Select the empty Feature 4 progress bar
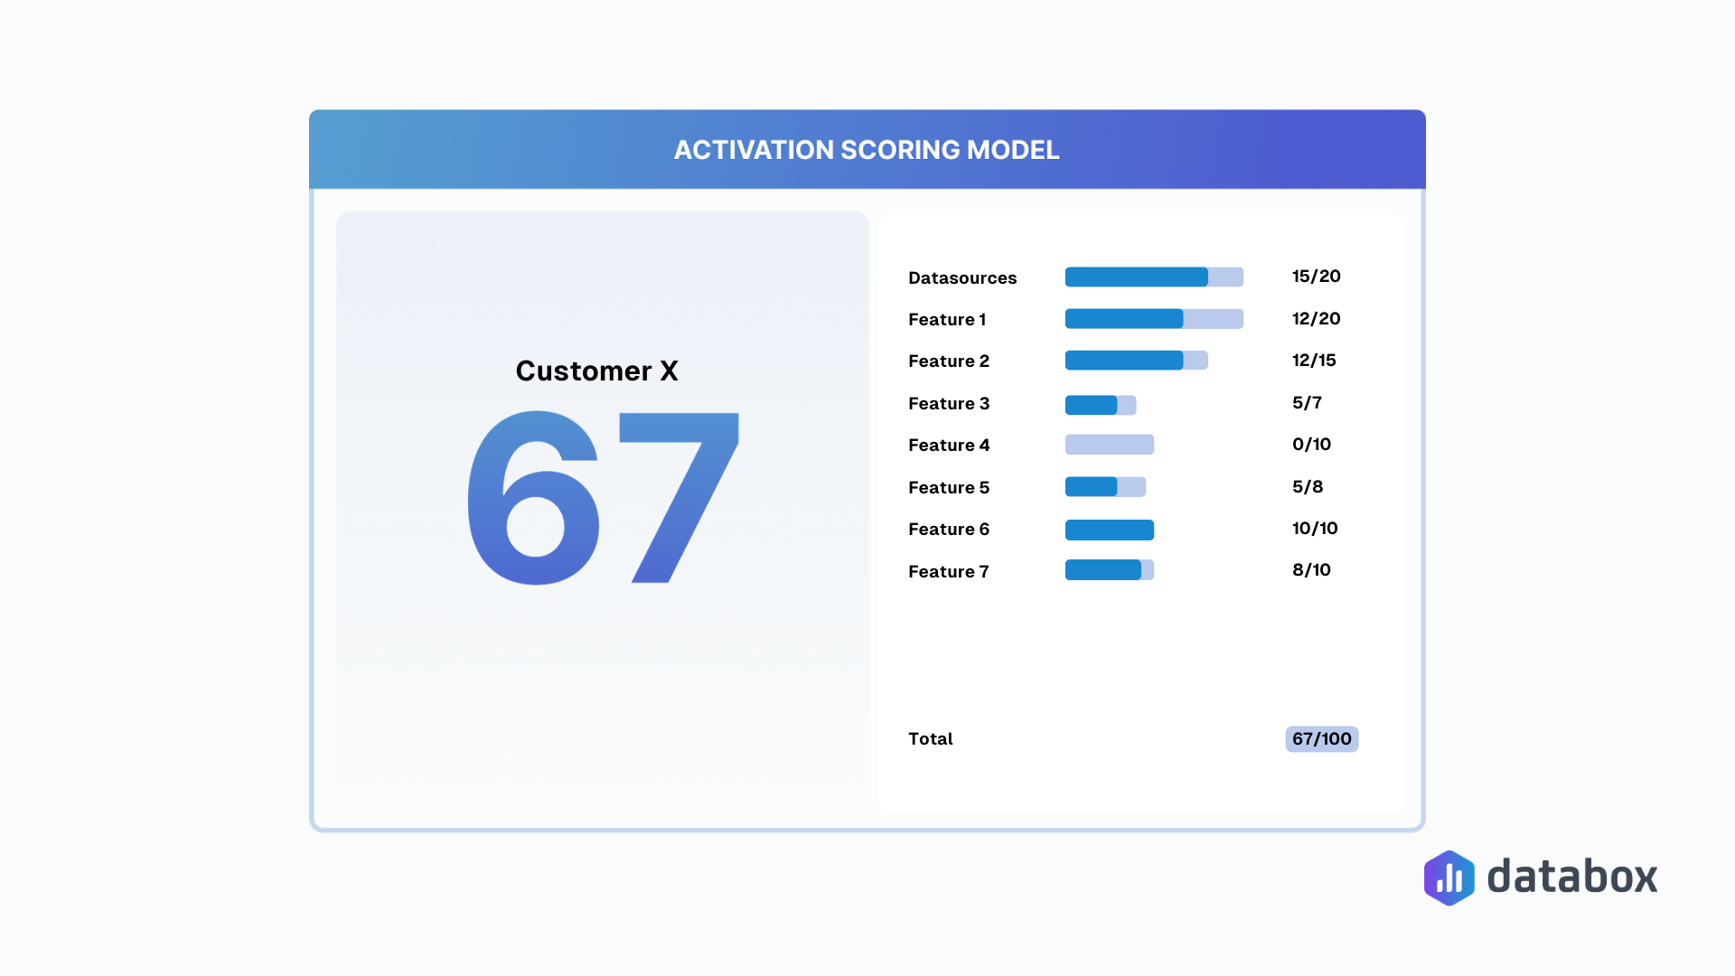1735x976 pixels. [x=1110, y=445]
